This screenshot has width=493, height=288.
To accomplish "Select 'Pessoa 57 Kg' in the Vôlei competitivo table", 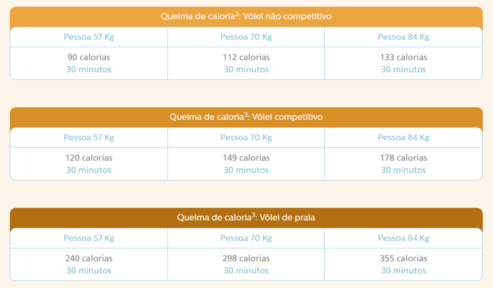I will pos(89,138).
